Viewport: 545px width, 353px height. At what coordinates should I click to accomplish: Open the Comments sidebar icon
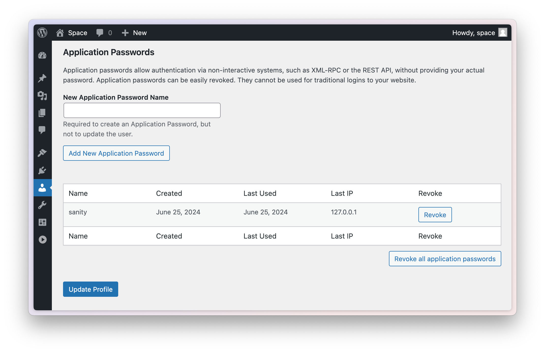pos(42,130)
